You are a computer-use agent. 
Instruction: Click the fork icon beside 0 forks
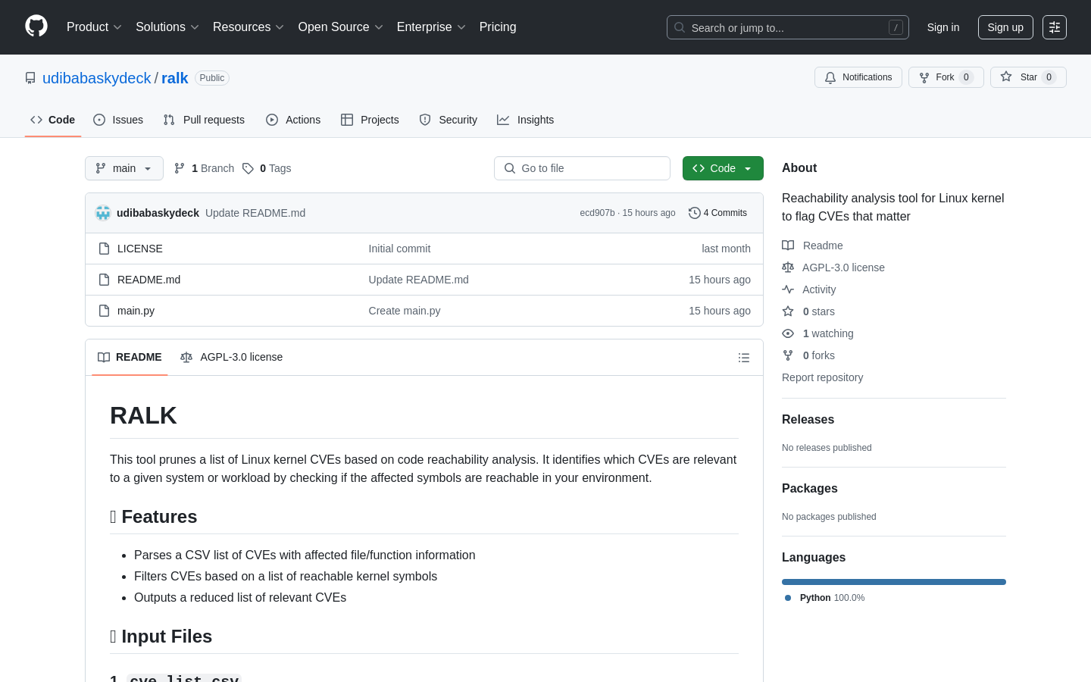pyautogui.click(x=788, y=355)
